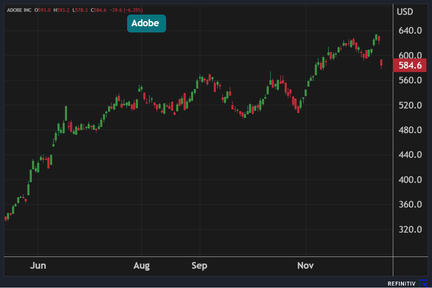This screenshot has height=288, width=432.
Task: Click the 320.0 price axis label
Action: [410, 229]
